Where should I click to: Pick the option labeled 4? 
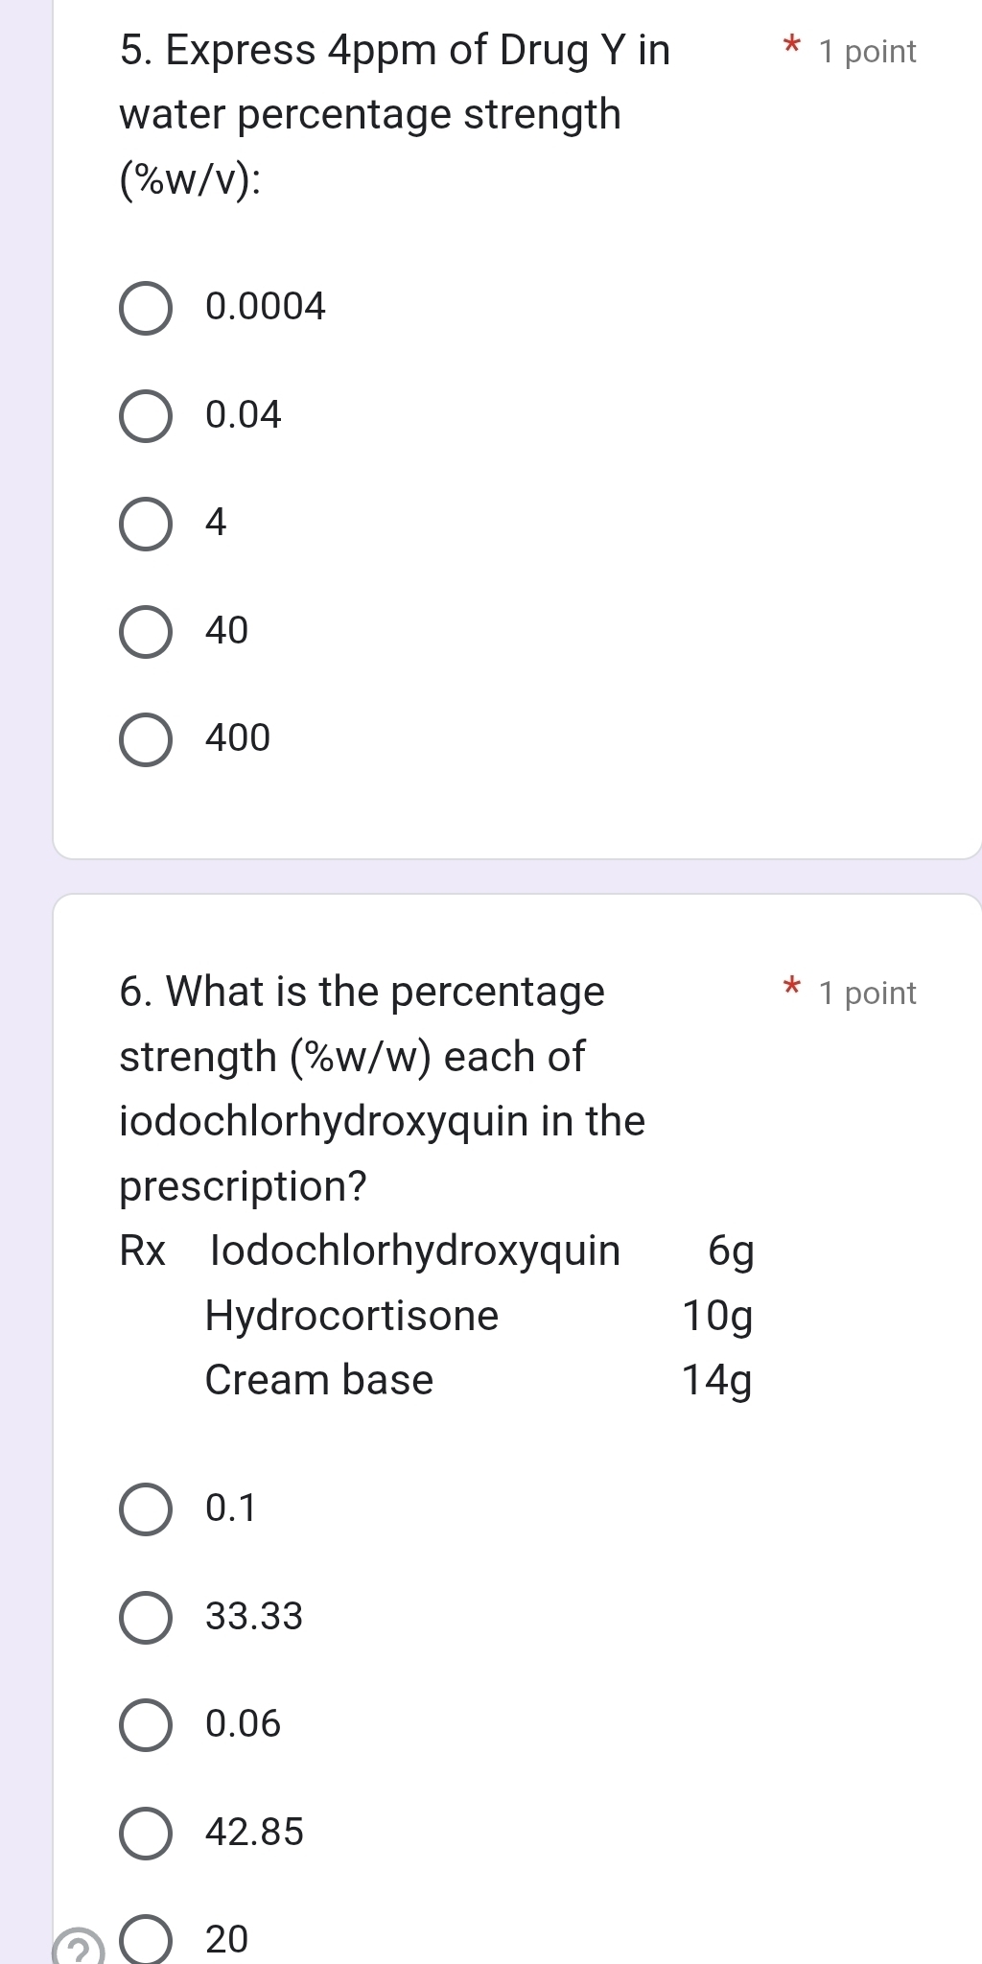[146, 524]
